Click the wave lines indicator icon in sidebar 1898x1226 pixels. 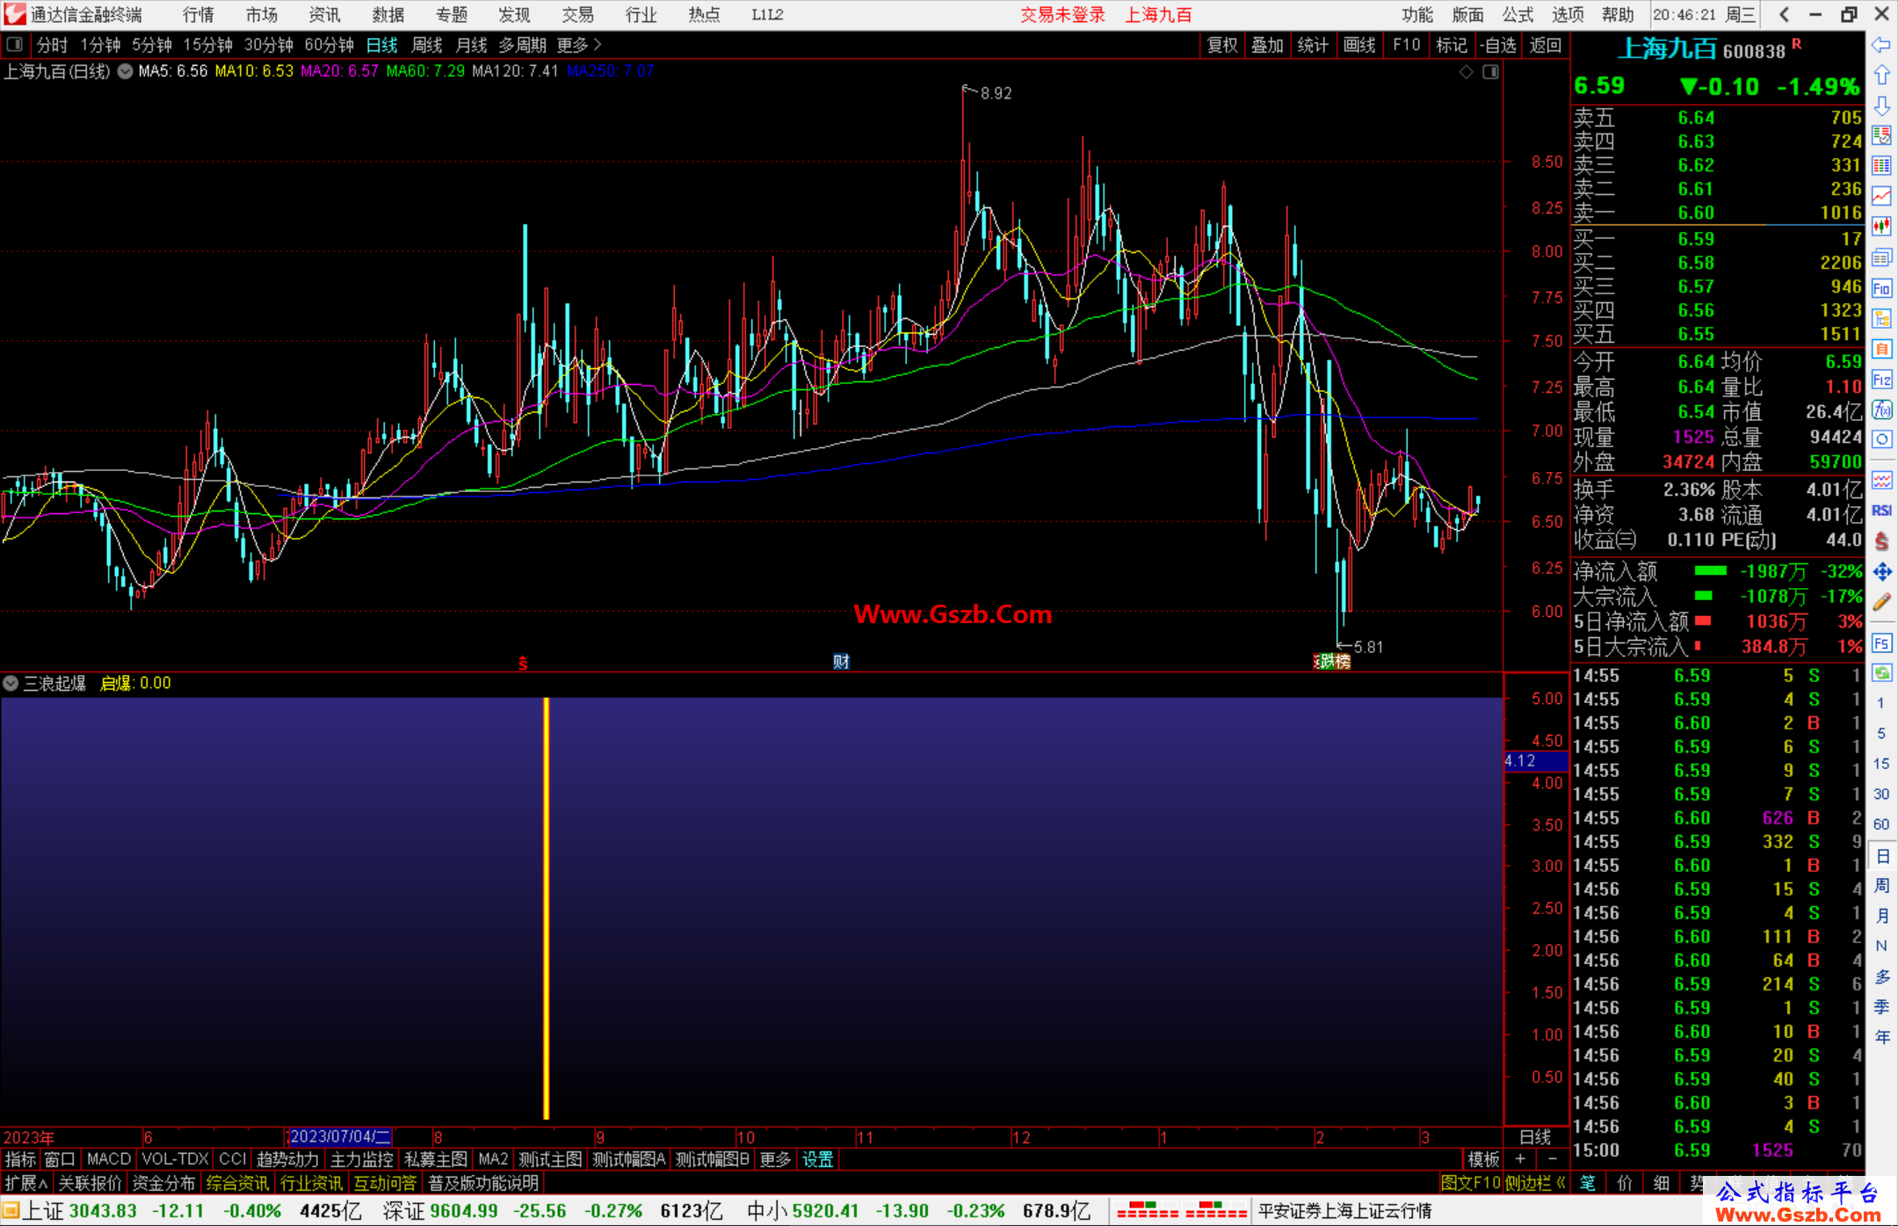pyautogui.click(x=1881, y=480)
